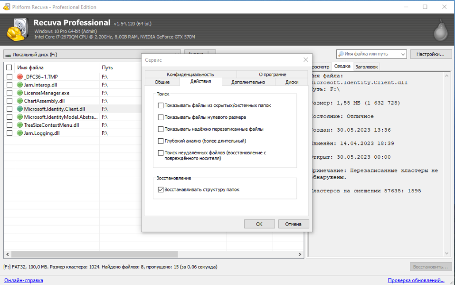455x285 pixels.
Task: Click the Отмена button
Action: [293, 224]
